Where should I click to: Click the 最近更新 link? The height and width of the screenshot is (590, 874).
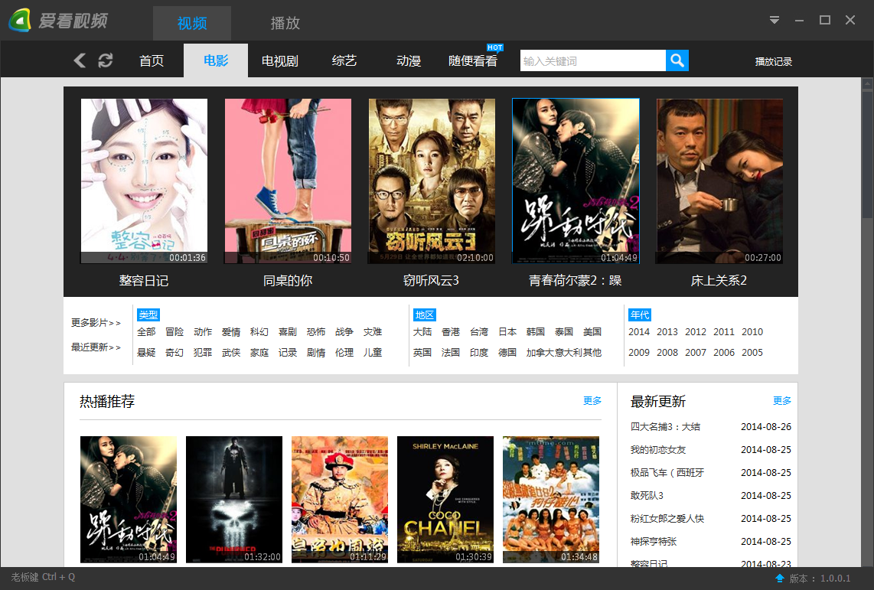(96, 347)
